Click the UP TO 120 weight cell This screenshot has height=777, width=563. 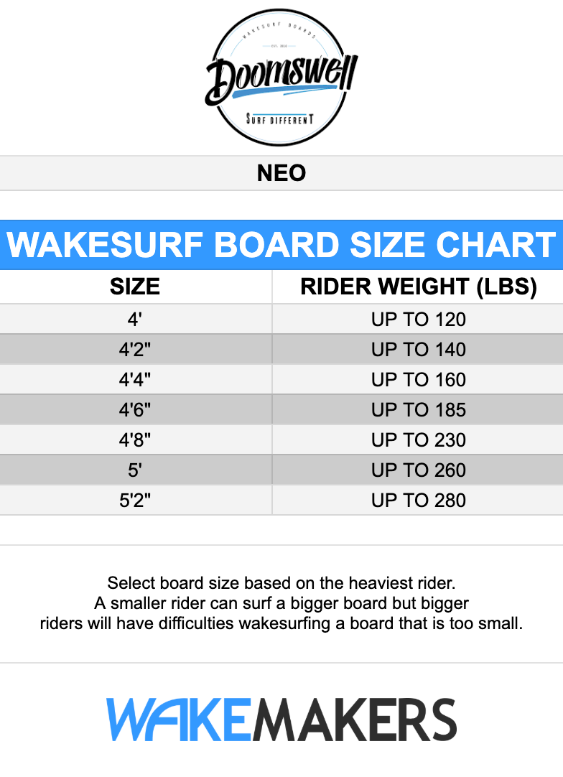(x=418, y=320)
